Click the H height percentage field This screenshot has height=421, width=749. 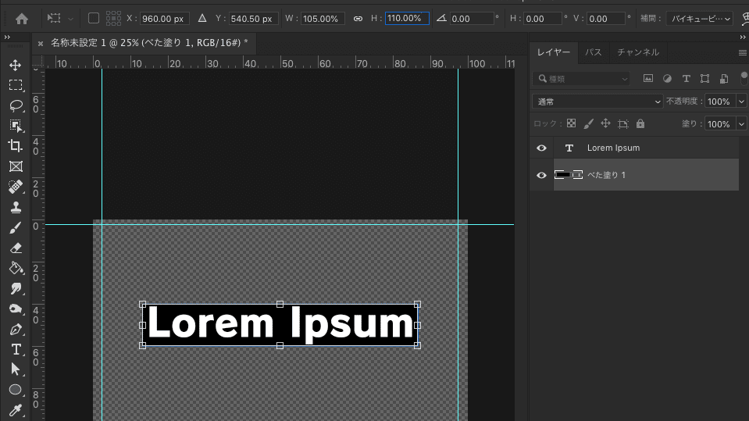(x=407, y=18)
